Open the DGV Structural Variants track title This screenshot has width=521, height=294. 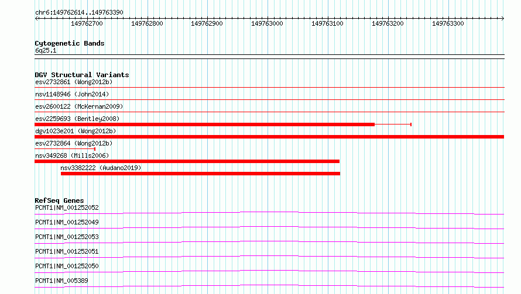tap(82, 75)
